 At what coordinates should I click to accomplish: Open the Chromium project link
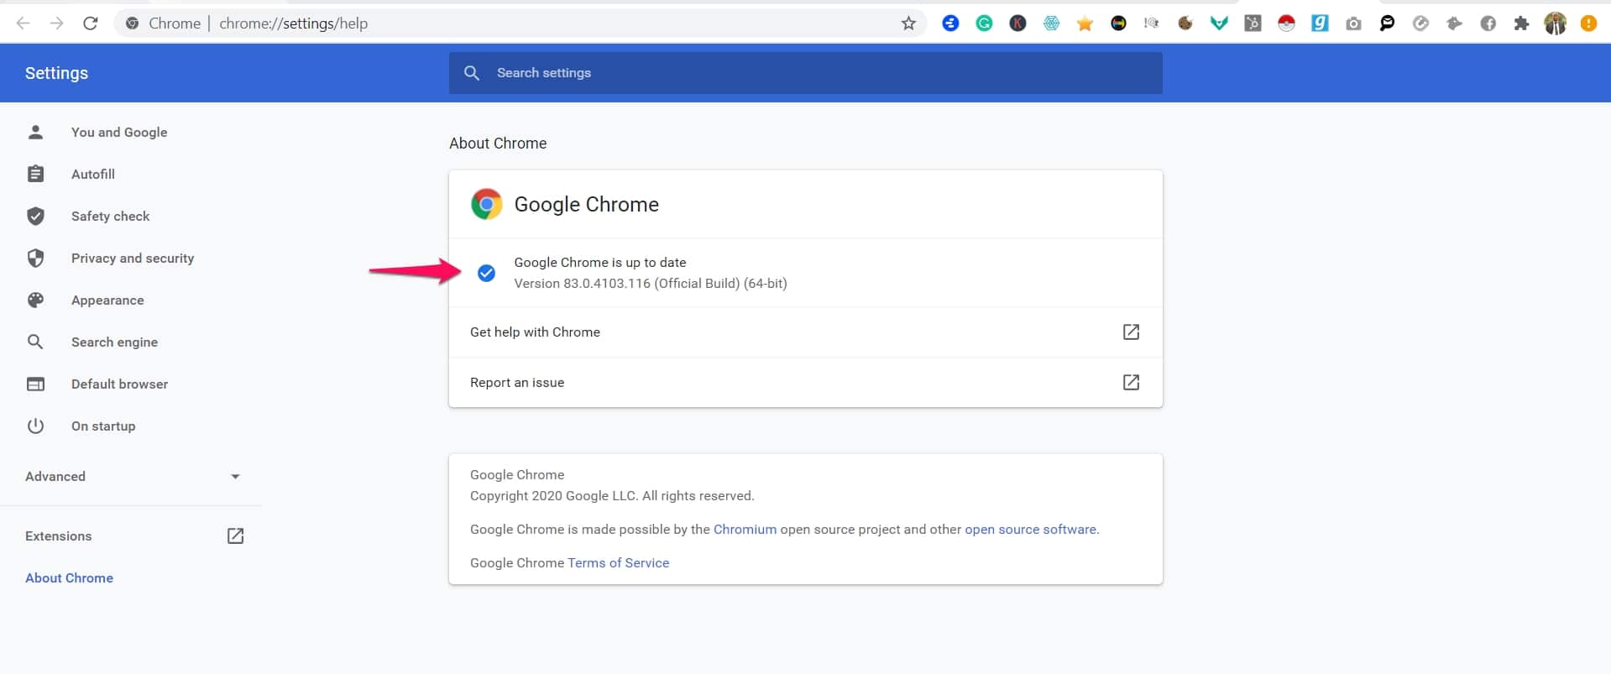[745, 530]
